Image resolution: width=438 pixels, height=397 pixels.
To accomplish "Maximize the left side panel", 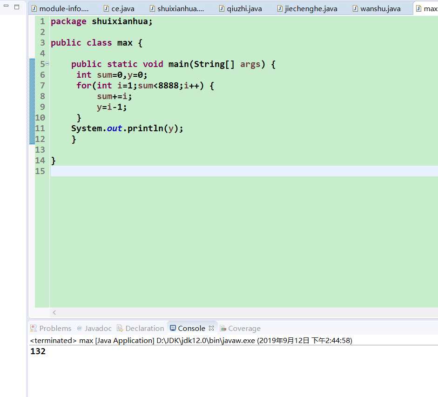I will (x=17, y=7).
